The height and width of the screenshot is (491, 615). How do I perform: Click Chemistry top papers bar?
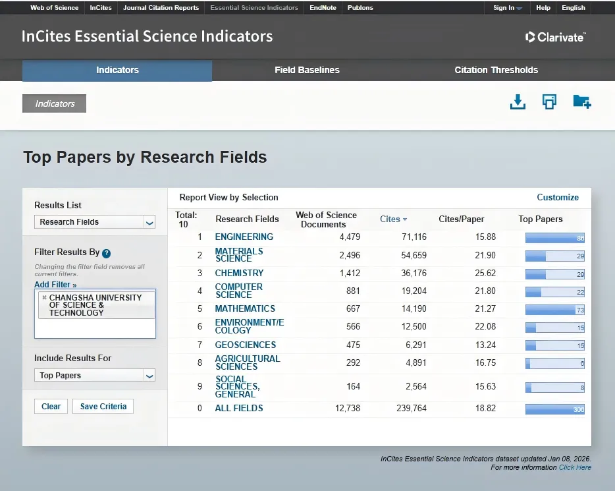[x=555, y=274]
